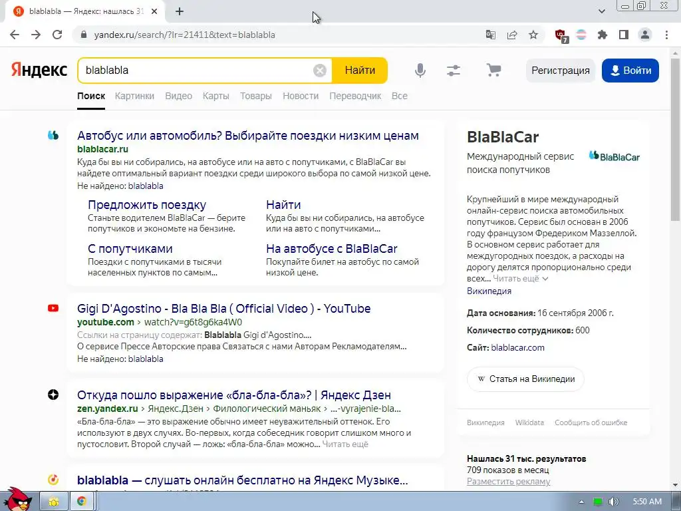Image resolution: width=681 pixels, height=511 pixels.
Task: Open the Chrome profile avatar
Action: (645, 35)
